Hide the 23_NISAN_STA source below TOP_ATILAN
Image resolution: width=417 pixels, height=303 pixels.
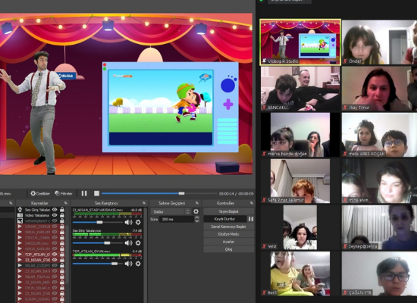point(55,260)
